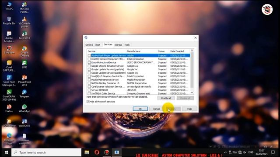Click the Cancel button

click(x=157, y=109)
